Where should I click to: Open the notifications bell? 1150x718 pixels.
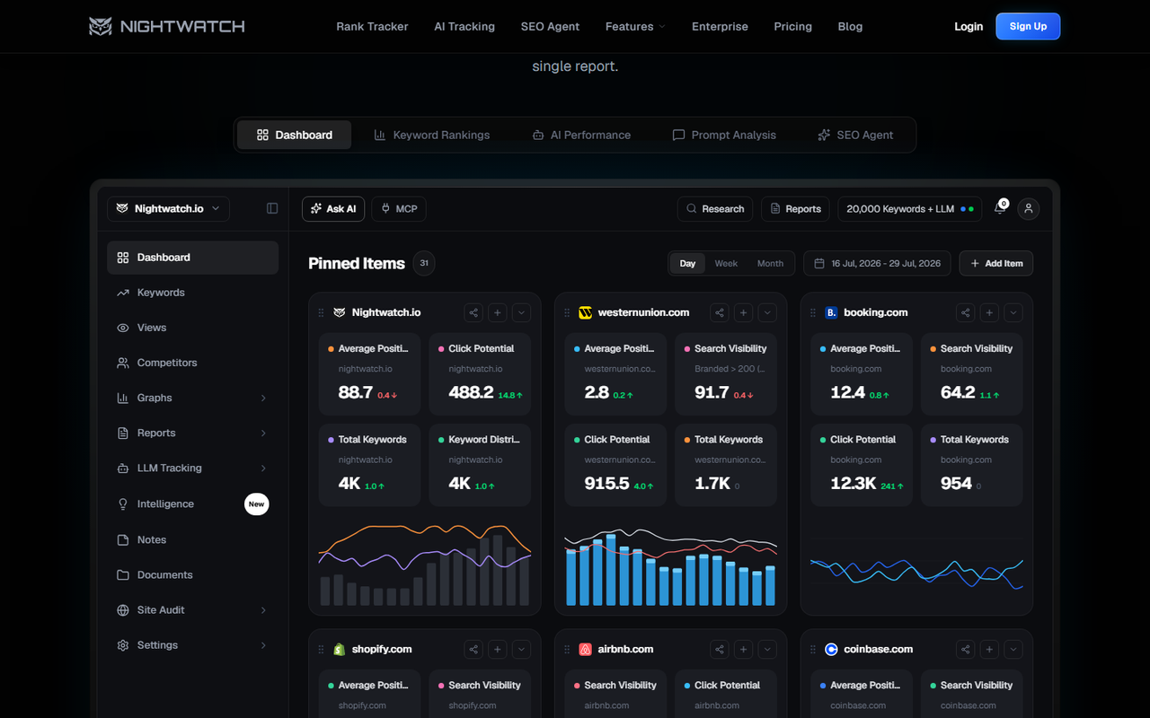(1000, 208)
